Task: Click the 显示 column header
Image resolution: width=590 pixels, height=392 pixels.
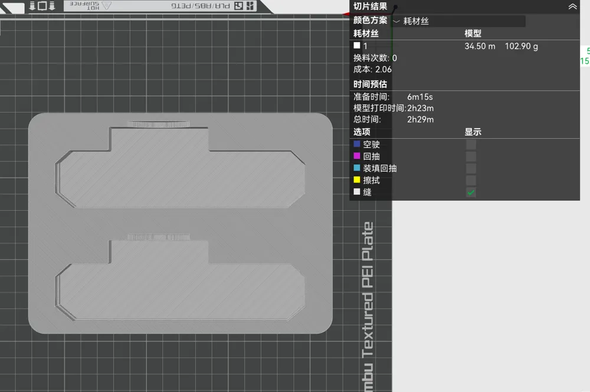Action: (x=473, y=132)
